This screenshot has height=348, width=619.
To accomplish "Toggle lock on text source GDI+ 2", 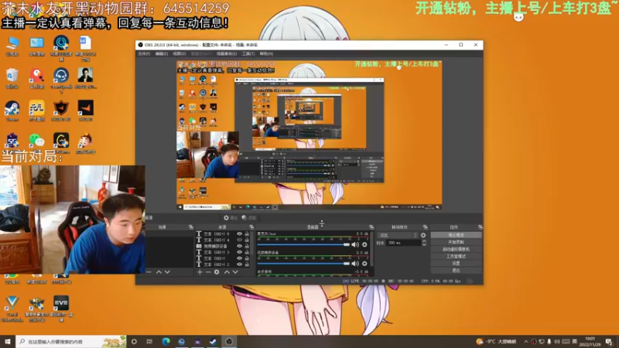I will 247,264.
